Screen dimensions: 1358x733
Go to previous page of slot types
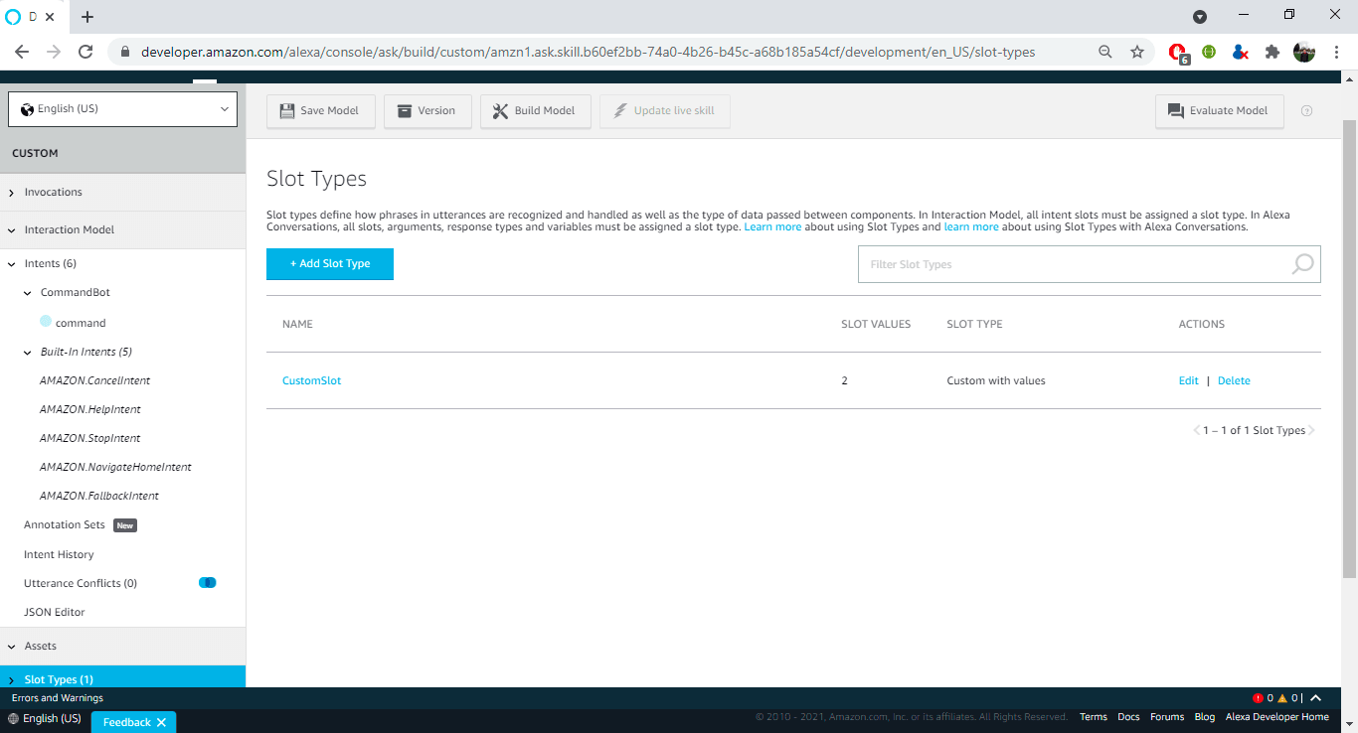(x=1197, y=430)
